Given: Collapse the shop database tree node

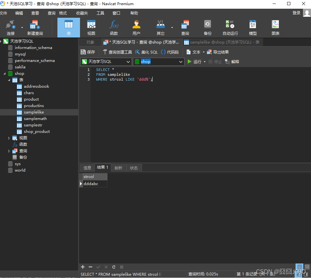Looking at the screenshot, I should click(5, 74).
